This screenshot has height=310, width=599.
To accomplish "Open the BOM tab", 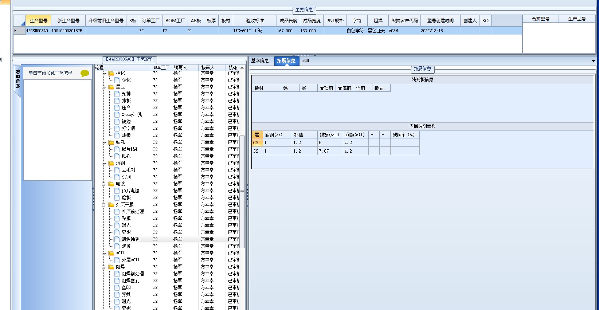I will coord(306,61).
